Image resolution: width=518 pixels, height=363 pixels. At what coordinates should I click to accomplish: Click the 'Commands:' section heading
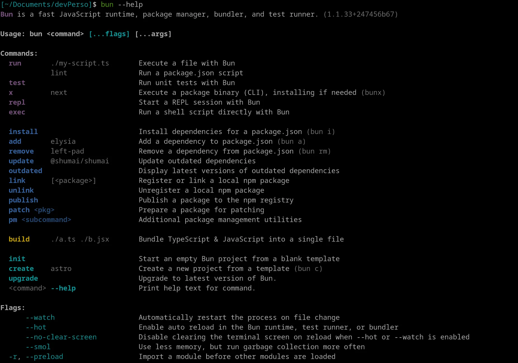[19, 53]
